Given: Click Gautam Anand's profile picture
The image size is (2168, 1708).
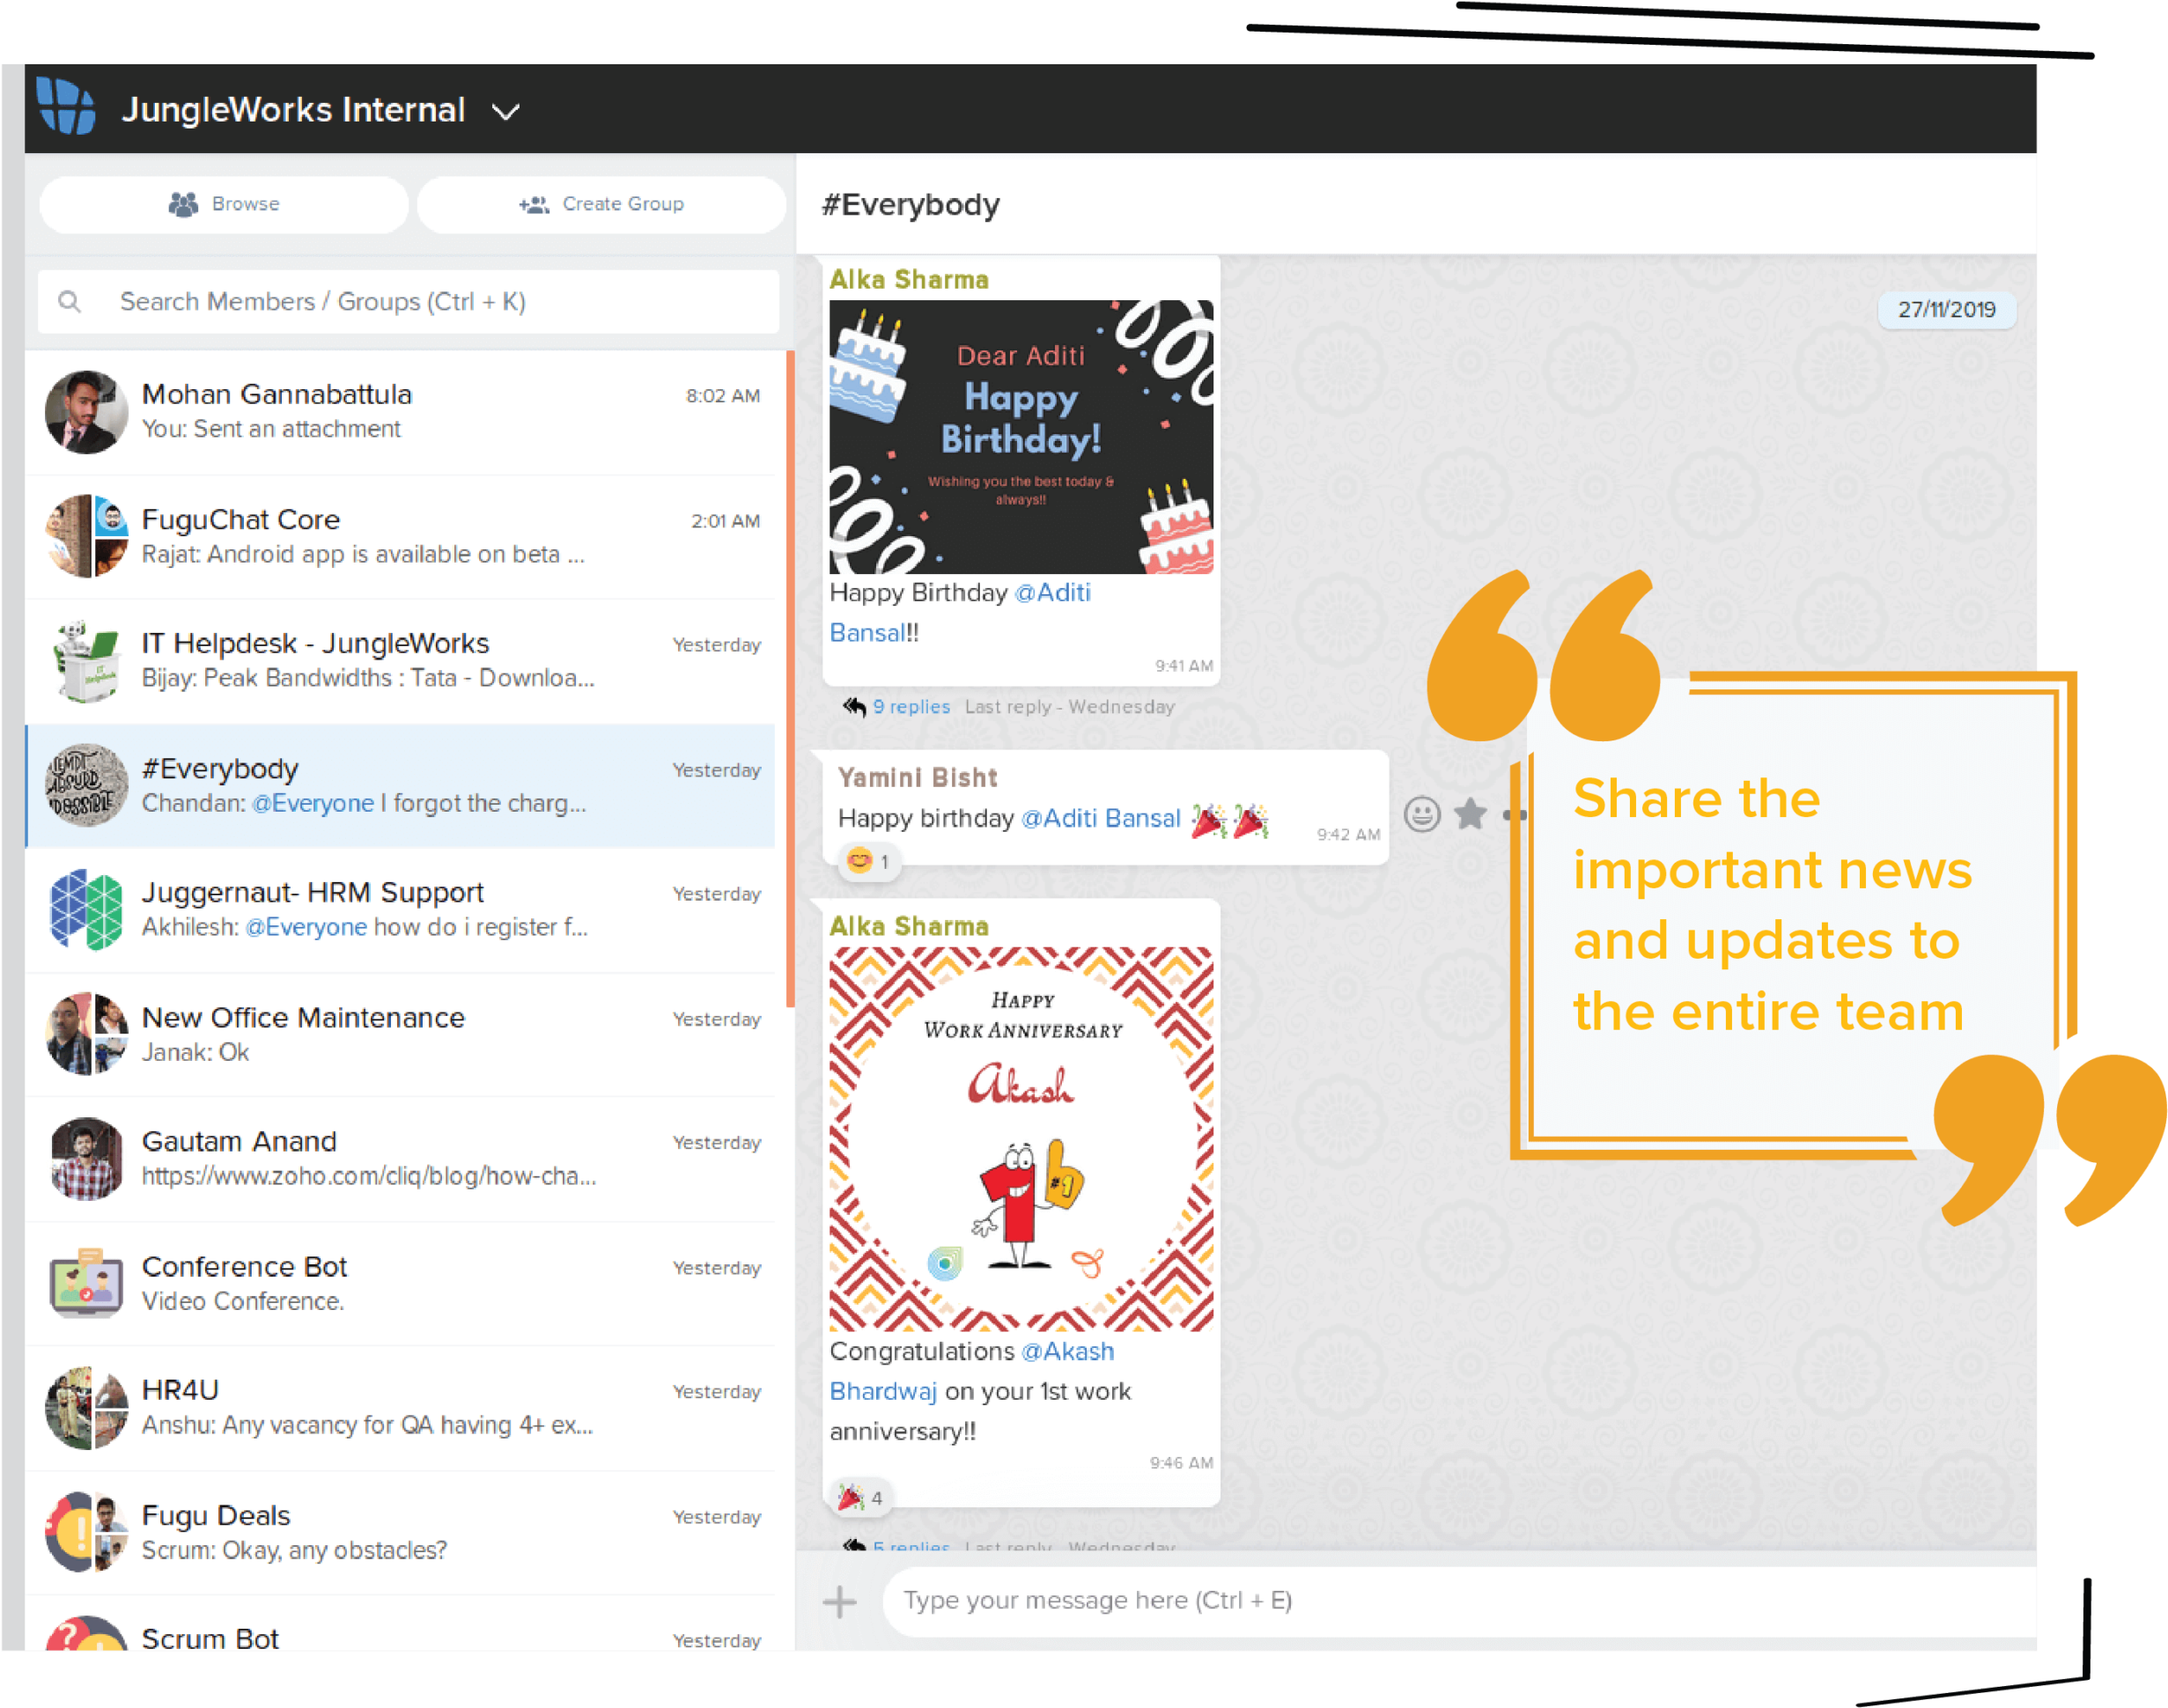Looking at the screenshot, I should point(86,1158).
